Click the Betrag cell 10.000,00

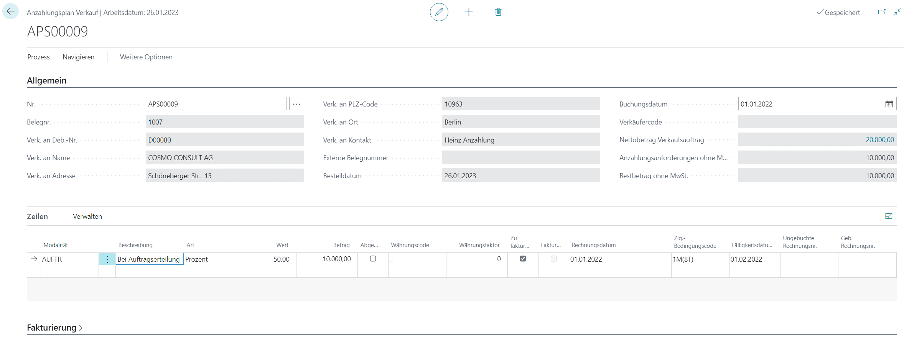click(x=327, y=259)
